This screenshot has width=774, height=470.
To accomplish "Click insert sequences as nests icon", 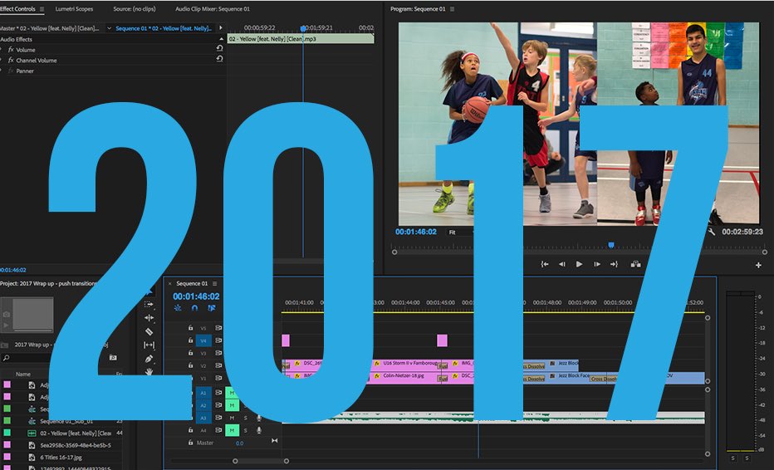I will pos(178,308).
